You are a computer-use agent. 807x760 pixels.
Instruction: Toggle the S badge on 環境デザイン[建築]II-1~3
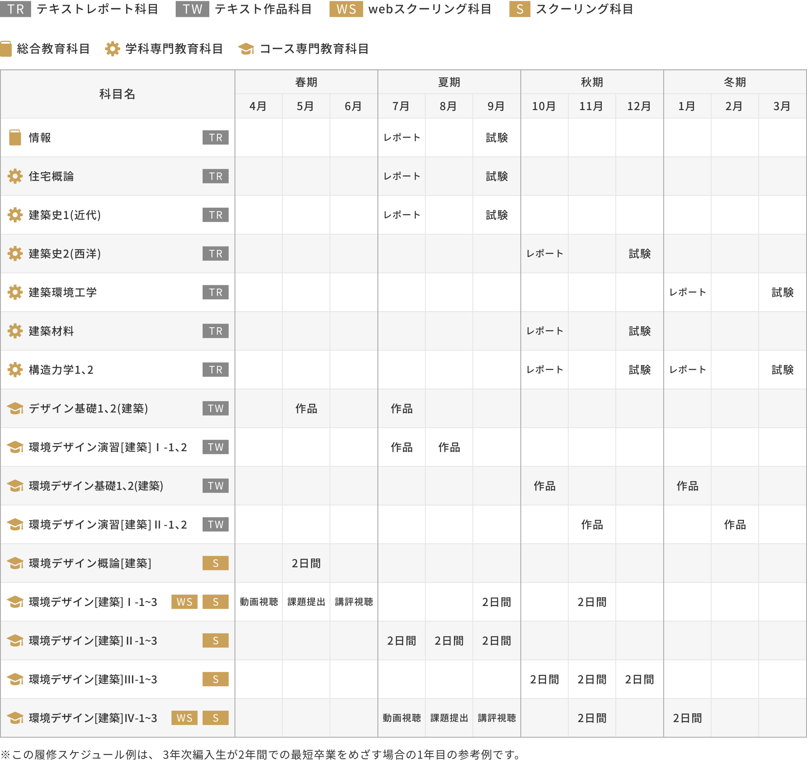coord(215,641)
